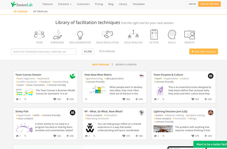Choose the Issue Resolution category icon
Image resolution: width=227 pixels, height=149 pixels.
107,35
